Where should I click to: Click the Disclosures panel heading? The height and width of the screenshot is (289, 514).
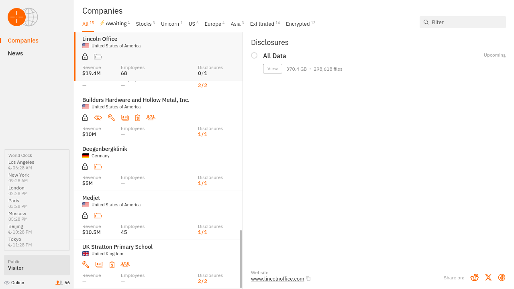(x=269, y=43)
